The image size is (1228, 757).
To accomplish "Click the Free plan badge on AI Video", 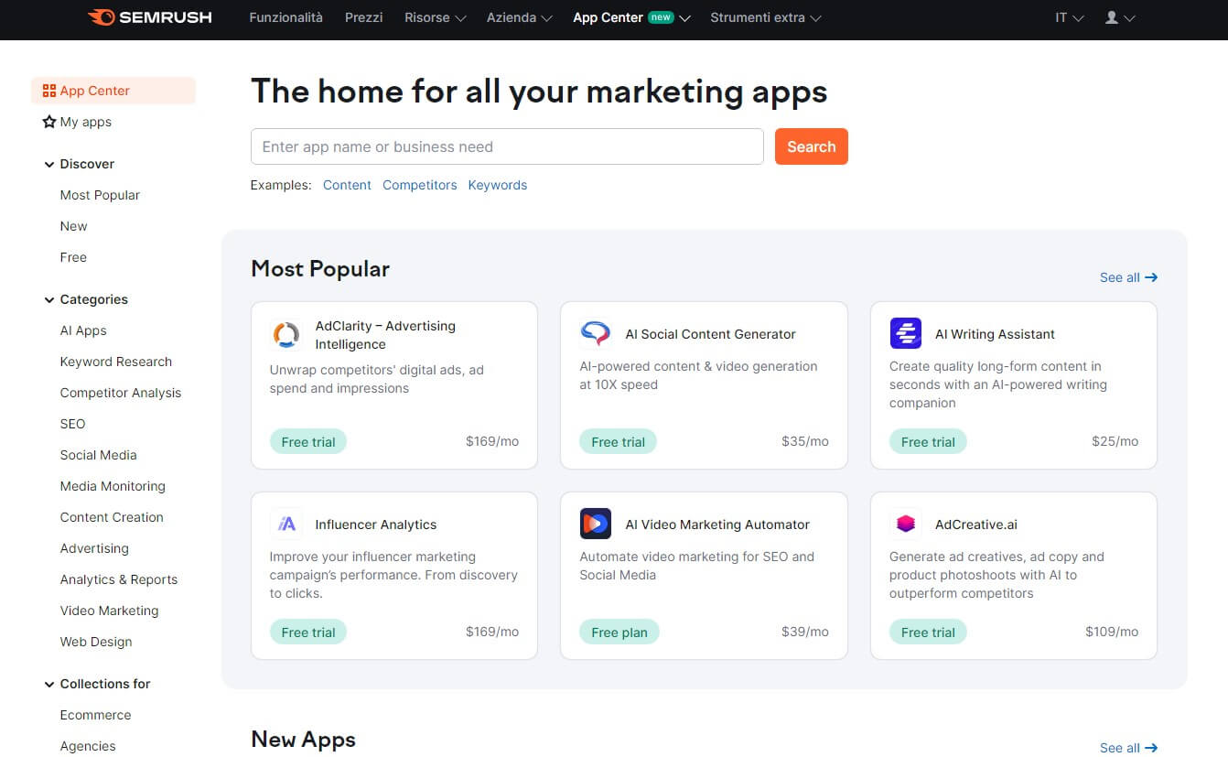I will (619, 633).
